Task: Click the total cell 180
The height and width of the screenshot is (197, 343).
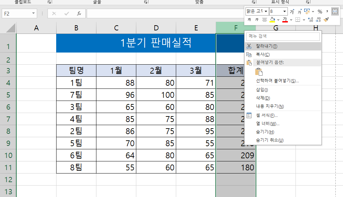Action: pos(236,167)
